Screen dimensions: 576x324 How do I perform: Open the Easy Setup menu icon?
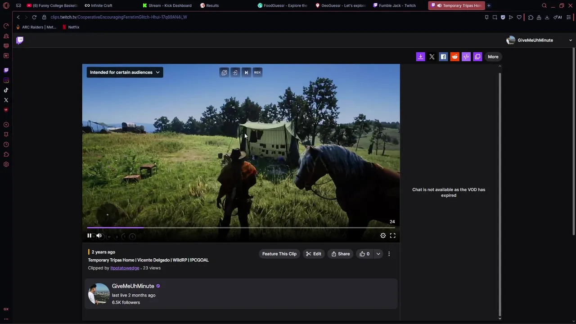[569, 17]
